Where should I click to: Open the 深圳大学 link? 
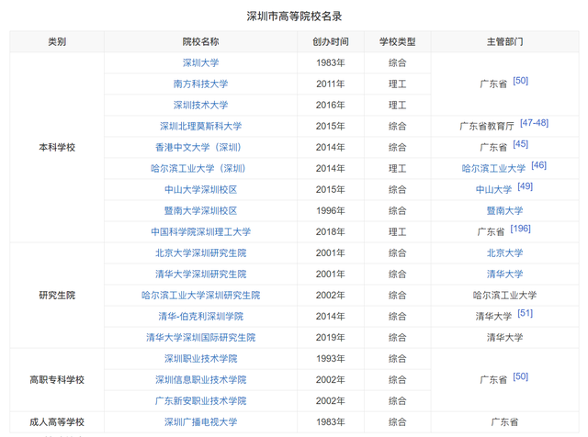[x=200, y=63]
